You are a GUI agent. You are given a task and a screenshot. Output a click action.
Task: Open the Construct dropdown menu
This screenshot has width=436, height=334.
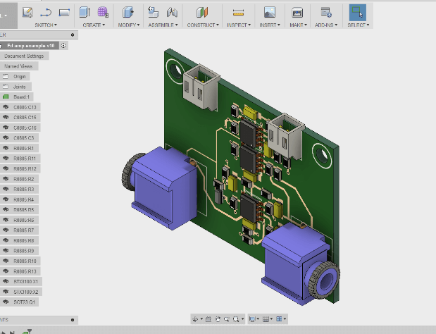click(x=202, y=25)
